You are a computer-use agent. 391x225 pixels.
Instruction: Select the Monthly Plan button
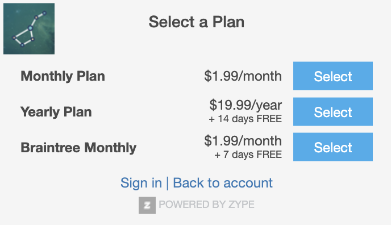[x=333, y=76]
